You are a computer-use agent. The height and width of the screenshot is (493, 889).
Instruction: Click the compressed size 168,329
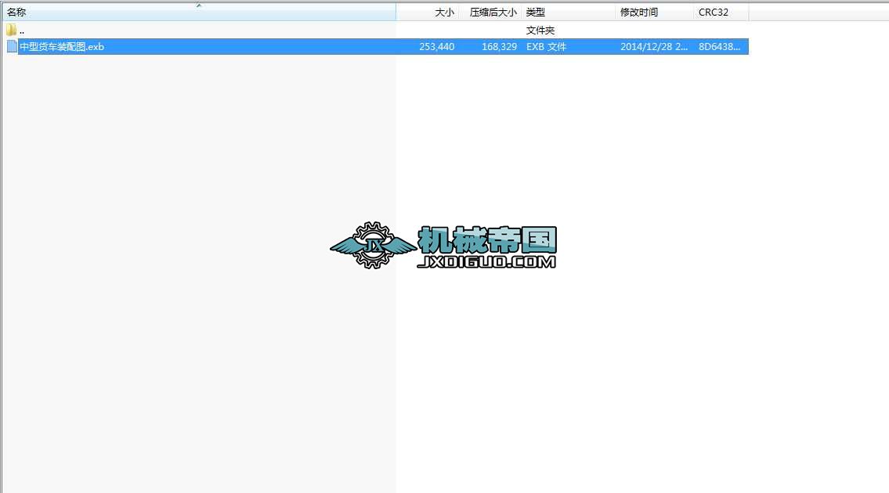tap(499, 47)
